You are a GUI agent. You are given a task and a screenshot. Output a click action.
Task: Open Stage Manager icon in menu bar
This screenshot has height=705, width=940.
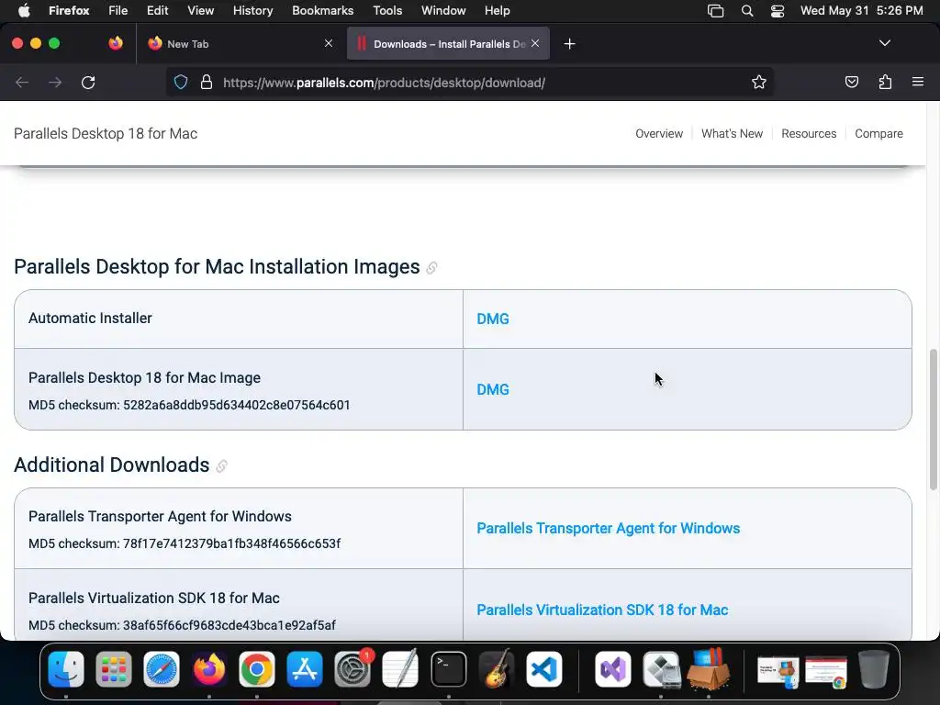tap(716, 11)
